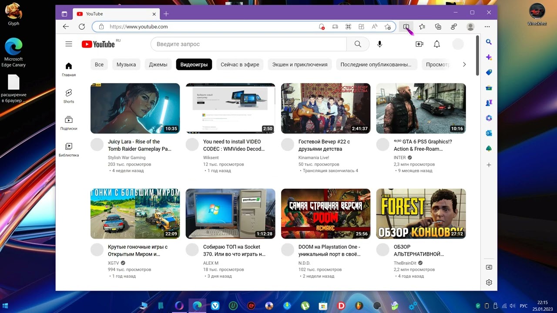Open a new browser tab

(166, 14)
